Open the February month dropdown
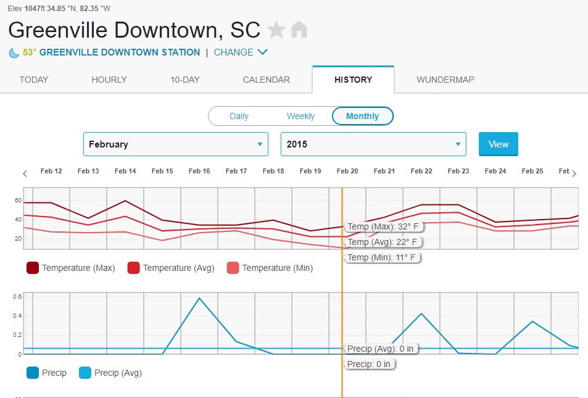Screen dimensions: 588x398 coord(176,144)
